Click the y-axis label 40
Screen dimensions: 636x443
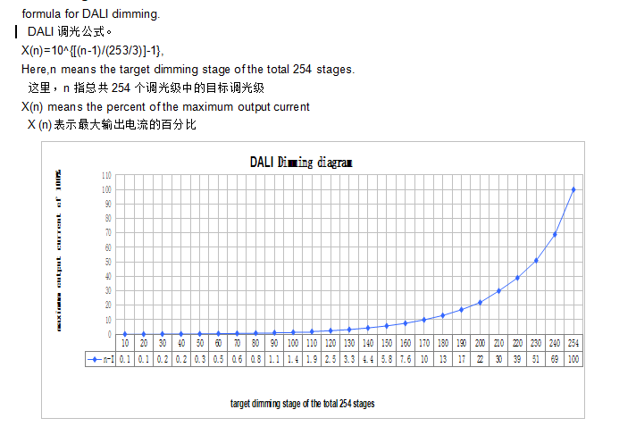point(108,276)
